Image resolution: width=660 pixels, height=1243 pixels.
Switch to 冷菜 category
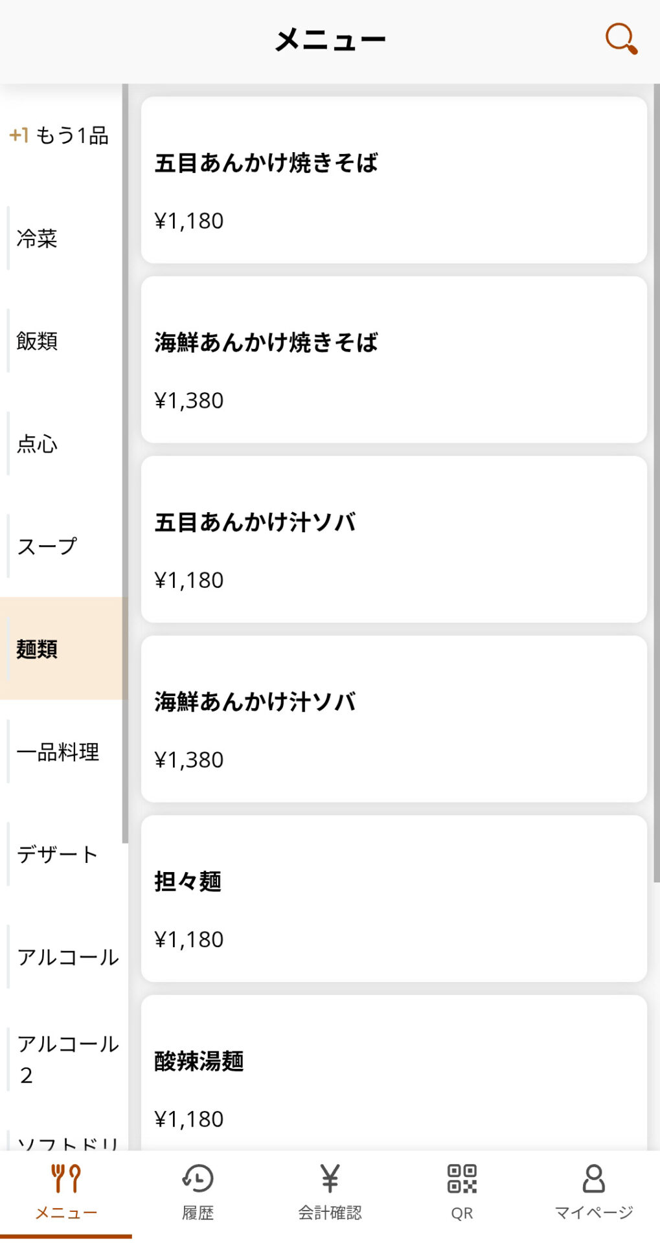coord(38,238)
